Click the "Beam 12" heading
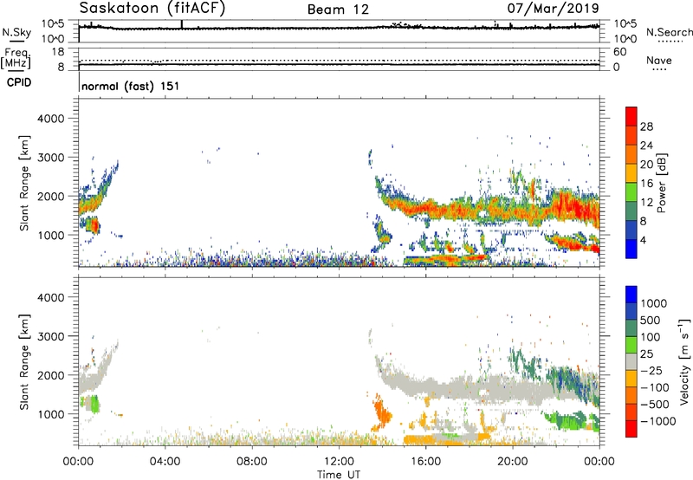 coord(338,10)
